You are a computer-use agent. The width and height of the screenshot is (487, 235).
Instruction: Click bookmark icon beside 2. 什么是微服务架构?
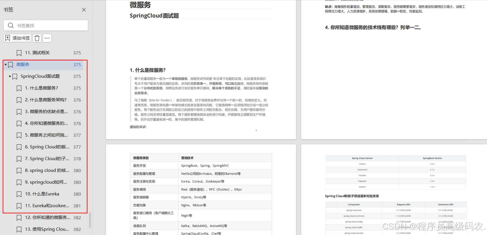pos(19,100)
